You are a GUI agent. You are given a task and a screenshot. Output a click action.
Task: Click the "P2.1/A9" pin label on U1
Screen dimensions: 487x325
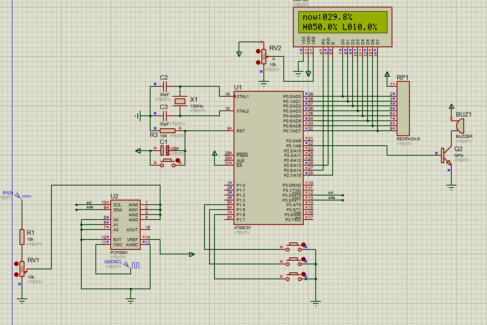coord(294,146)
